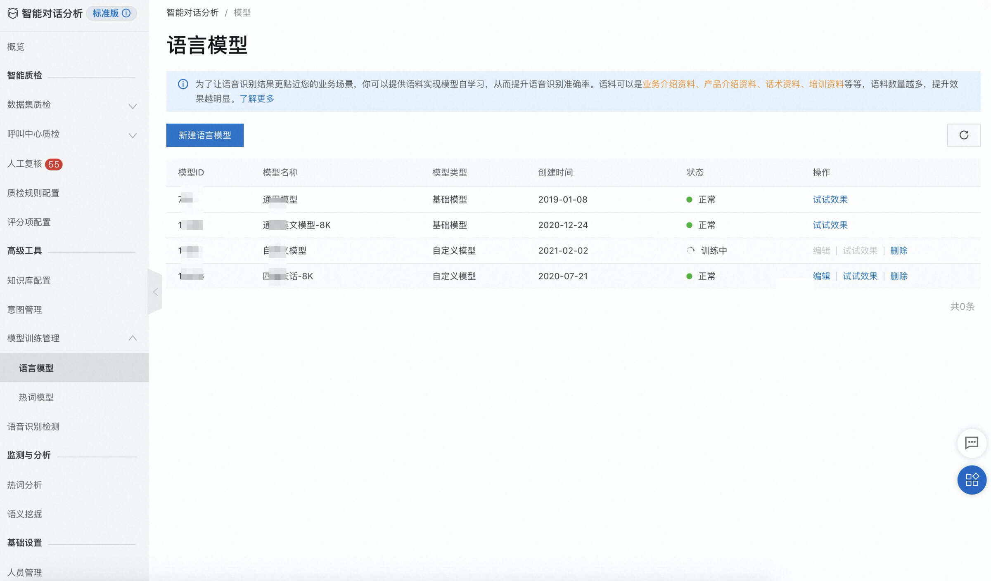
Task: Open 知识库配置 in sidebar
Action: pyautogui.click(x=29, y=281)
